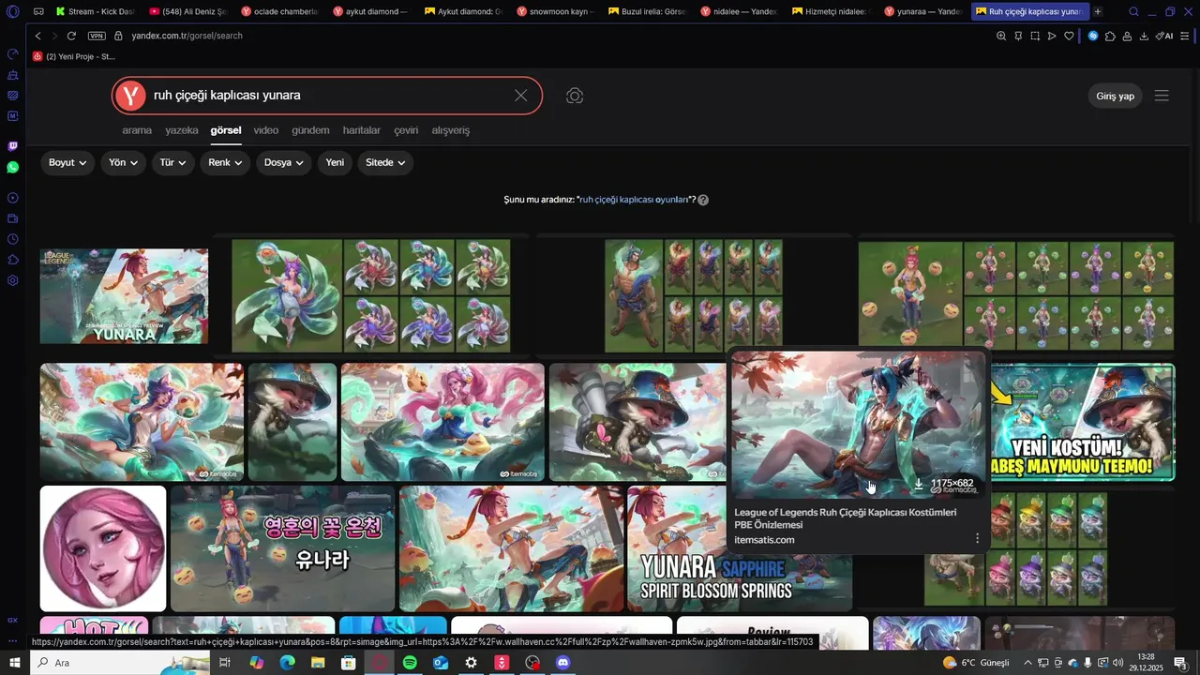This screenshot has height=675, width=1200.
Task: Open GX Control speedometer in sidebar
Action: tap(13, 53)
